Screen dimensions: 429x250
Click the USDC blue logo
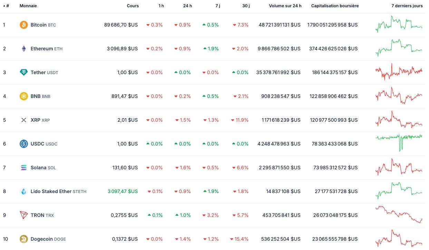pyautogui.click(x=23, y=144)
